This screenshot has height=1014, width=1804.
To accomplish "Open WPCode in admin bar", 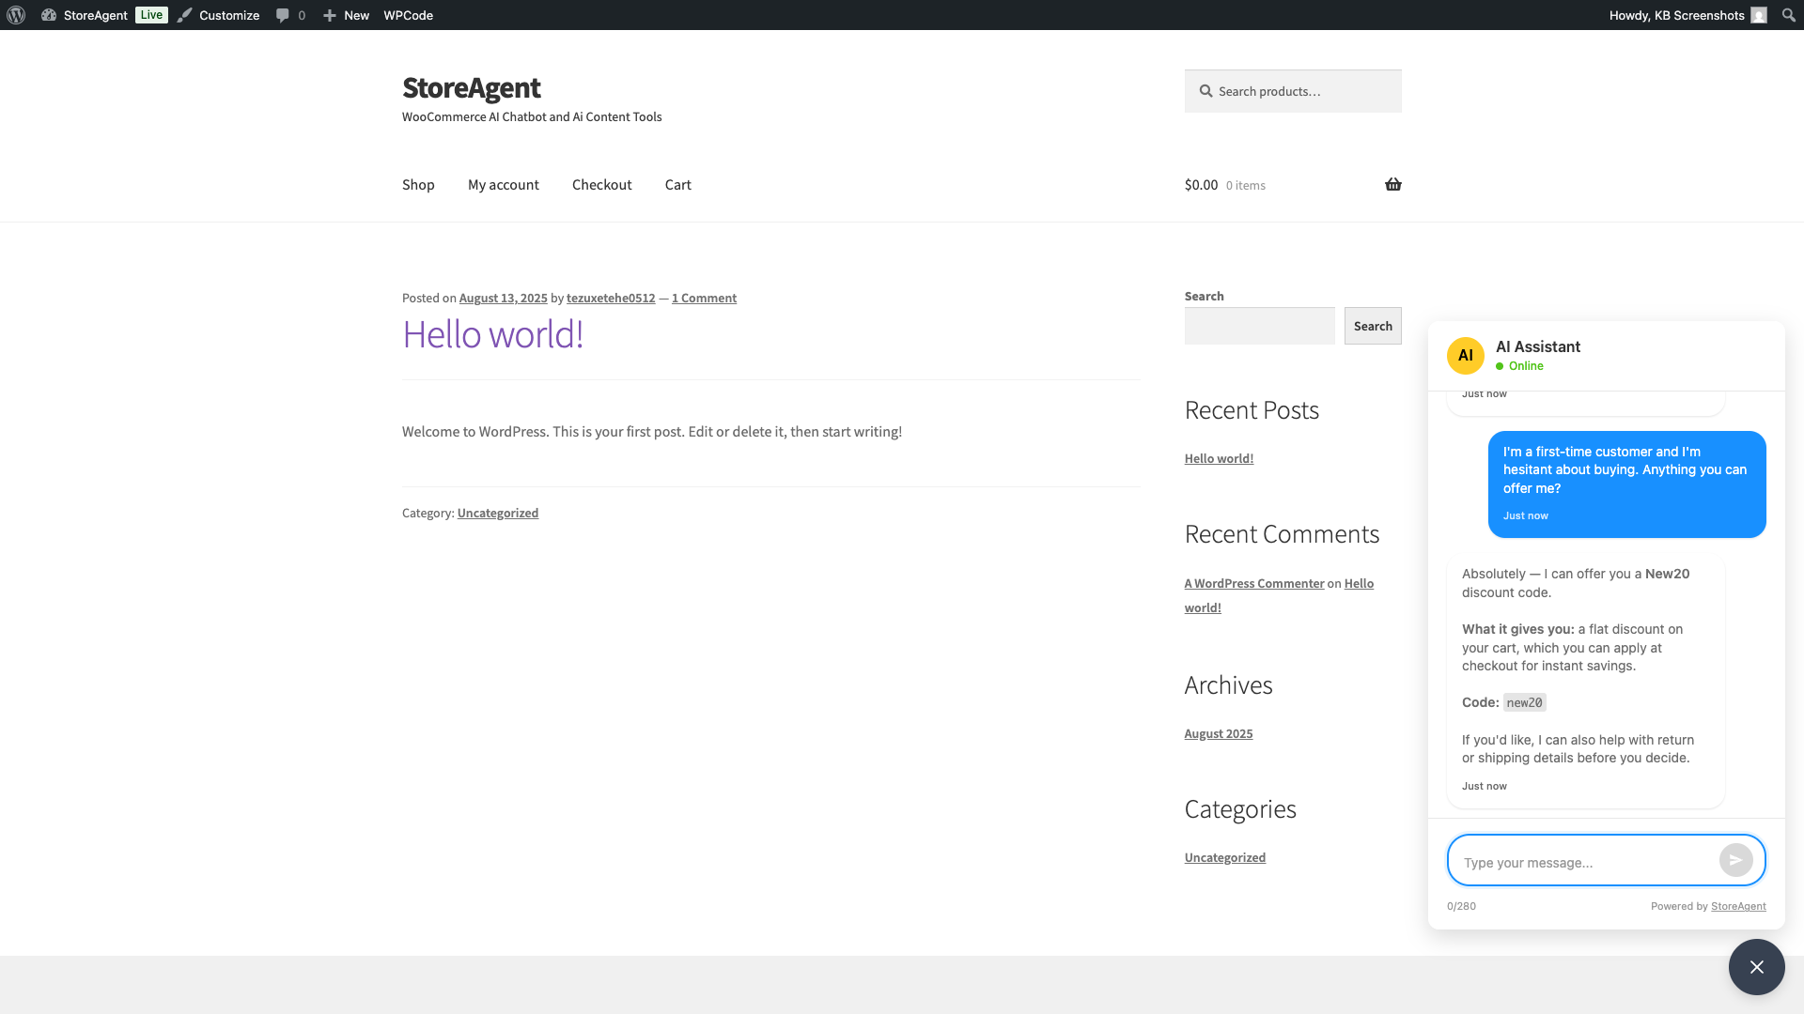I will 408,15.
